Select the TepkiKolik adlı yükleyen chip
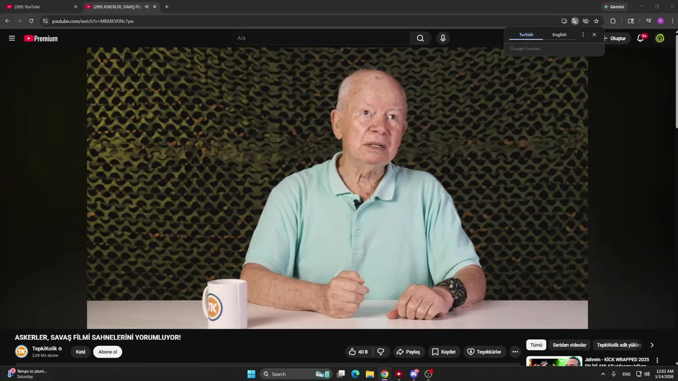The image size is (678, 381). click(x=619, y=345)
